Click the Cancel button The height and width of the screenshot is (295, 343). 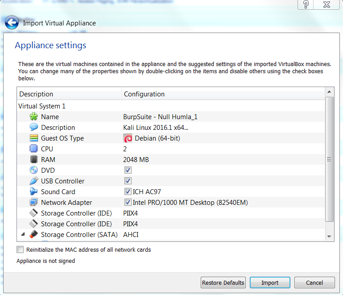[x=314, y=283]
